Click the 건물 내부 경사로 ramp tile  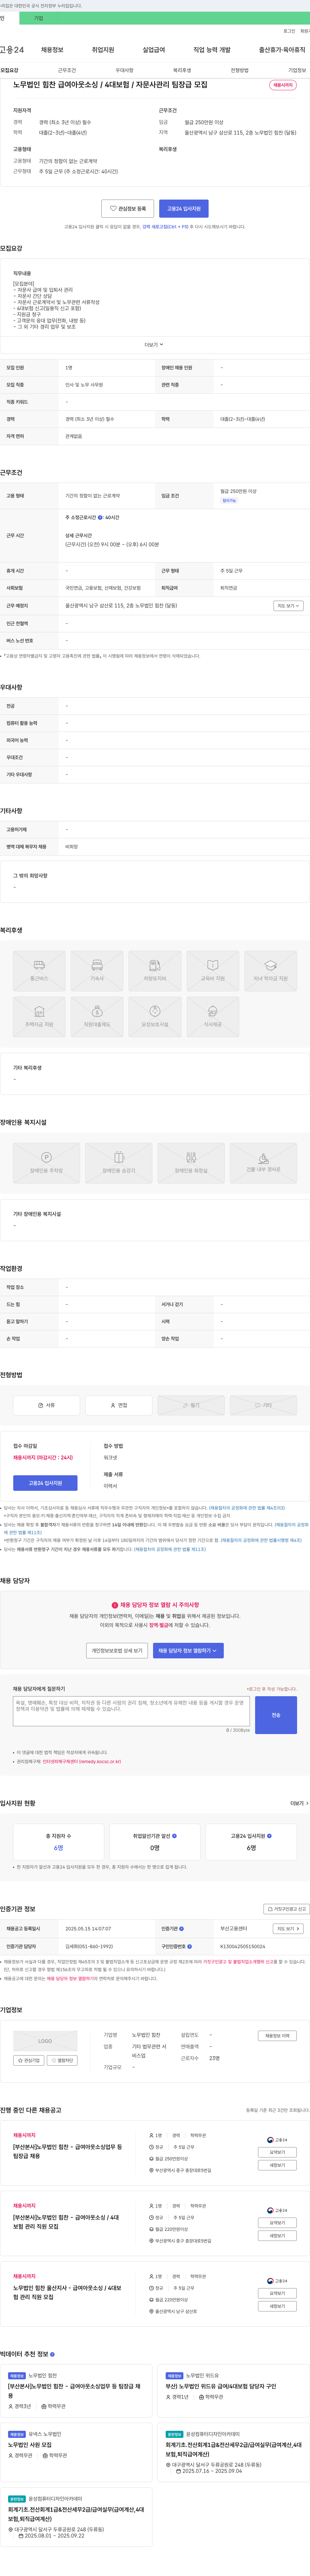[263, 1163]
